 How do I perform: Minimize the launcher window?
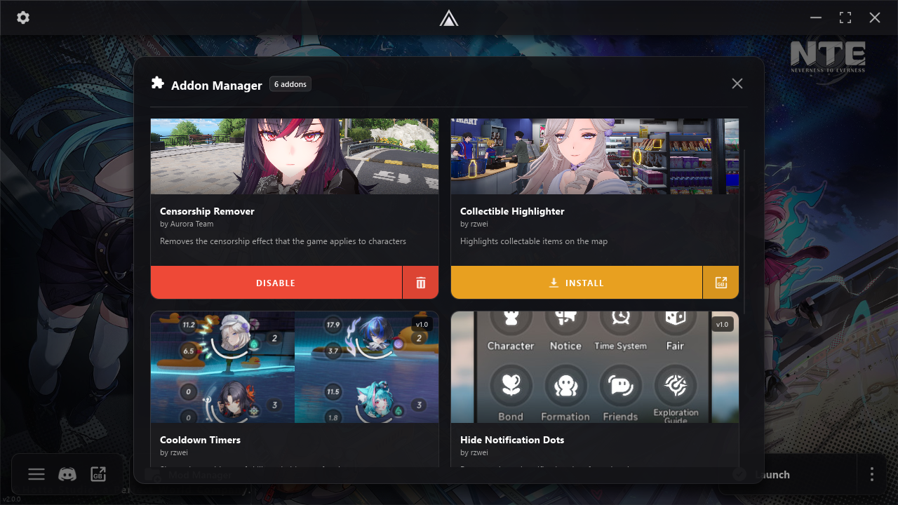point(816,18)
